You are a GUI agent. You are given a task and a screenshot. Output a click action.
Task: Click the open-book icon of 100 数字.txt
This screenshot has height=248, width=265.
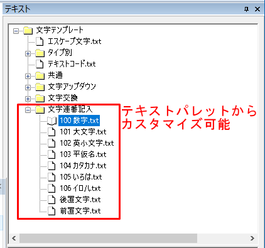point(51,121)
